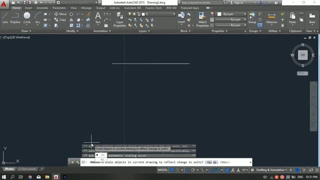320x180 pixels.
Task: Open the Home ribbon tab
Action: click(x=16, y=8)
